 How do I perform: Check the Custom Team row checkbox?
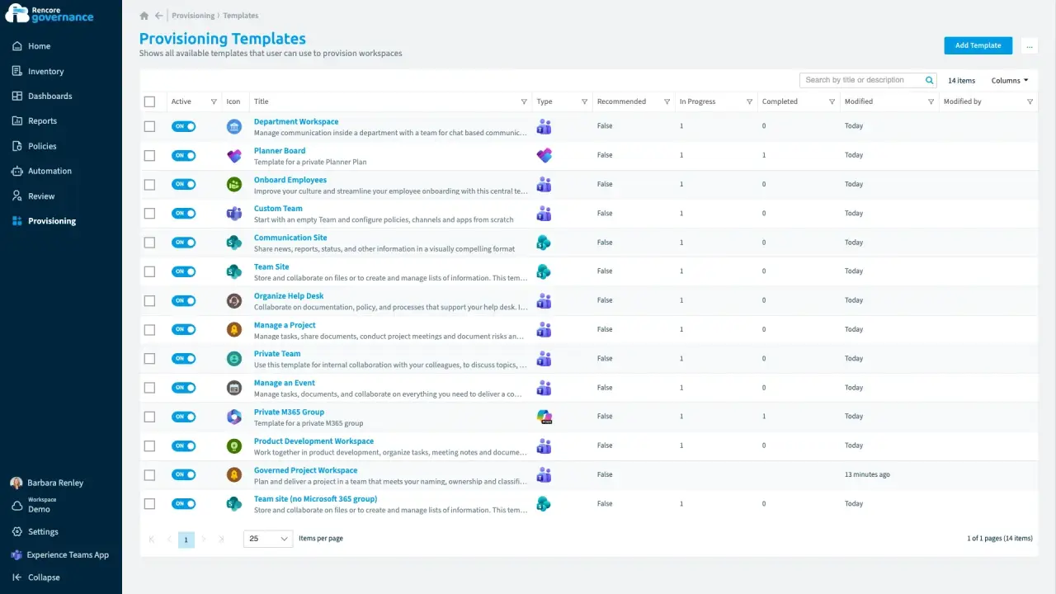coord(149,214)
